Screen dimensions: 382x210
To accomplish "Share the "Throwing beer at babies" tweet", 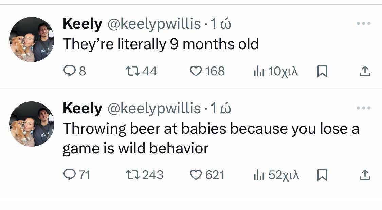I will [364, 175].
